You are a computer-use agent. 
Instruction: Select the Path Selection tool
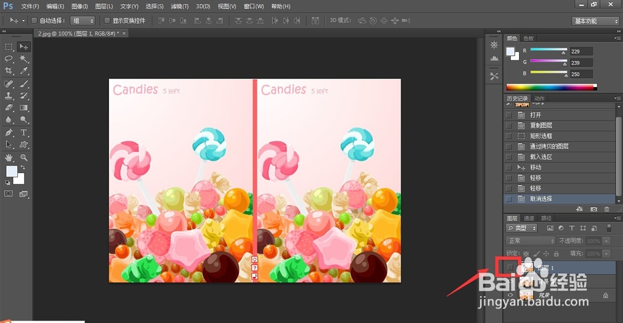click(x=9, y=144)
